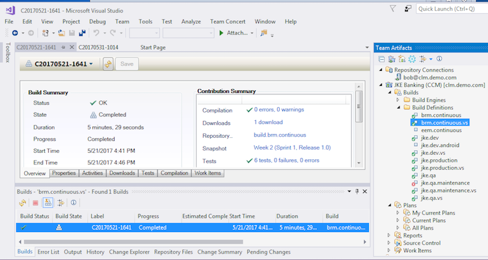Select the bob@clm.demo.com repository connection
This screenshot has height=260, width=488.
(429, 77)
